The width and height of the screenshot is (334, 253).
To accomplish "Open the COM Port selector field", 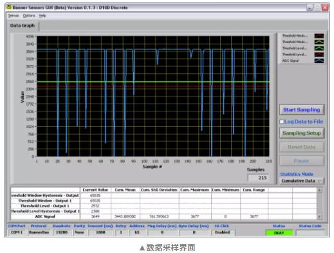I will pos(17,232).
